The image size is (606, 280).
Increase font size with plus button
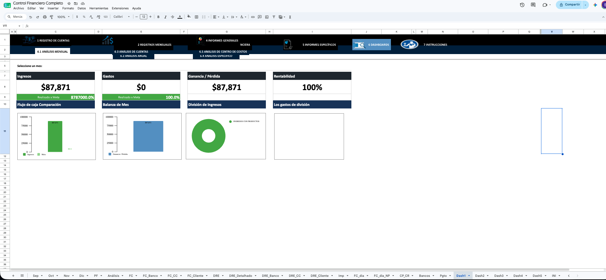[x=150, y=17]
